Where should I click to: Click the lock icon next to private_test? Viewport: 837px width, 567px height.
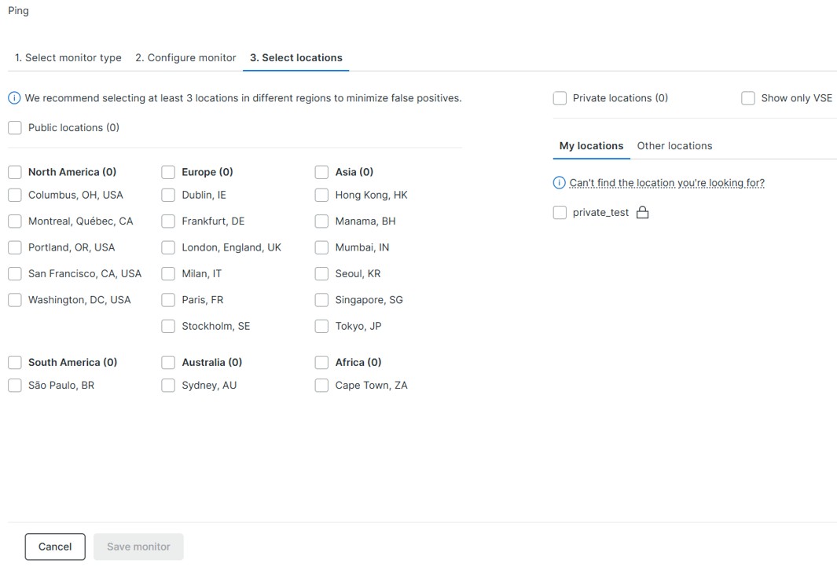click(x=642, y=213)
